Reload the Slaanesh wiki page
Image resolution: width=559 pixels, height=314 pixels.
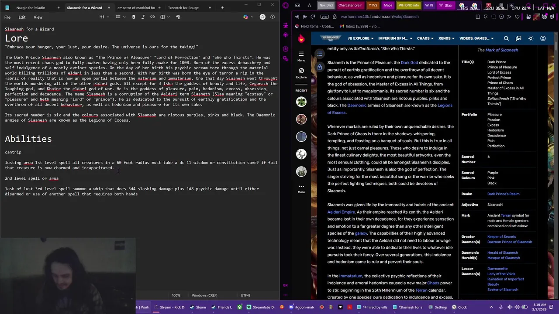tap(313, 17)
